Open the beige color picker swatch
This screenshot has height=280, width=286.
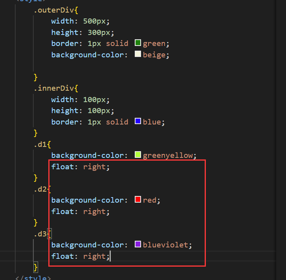(x=138, y=55)
